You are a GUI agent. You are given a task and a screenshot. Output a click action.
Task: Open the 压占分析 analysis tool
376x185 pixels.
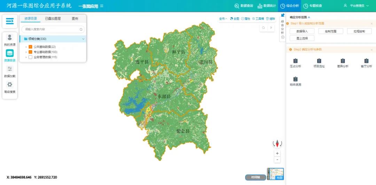tap(295, 61)
